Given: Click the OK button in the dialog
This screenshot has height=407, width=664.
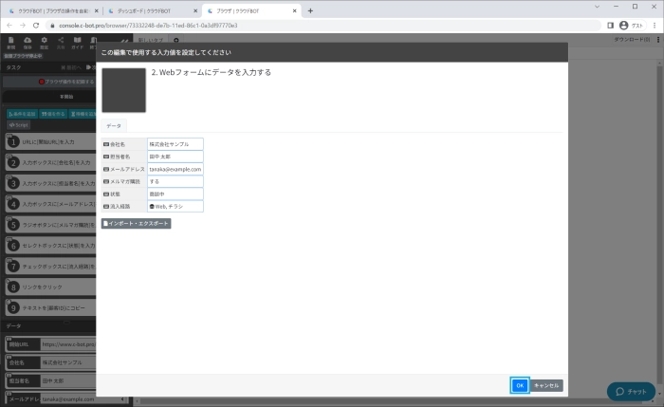Looking at the screenshot, I should click(x=519, y=385).
